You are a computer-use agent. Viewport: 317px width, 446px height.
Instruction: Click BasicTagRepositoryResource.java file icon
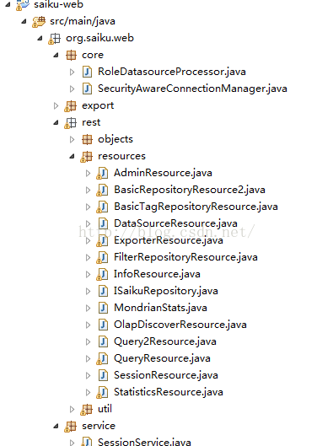102,207
